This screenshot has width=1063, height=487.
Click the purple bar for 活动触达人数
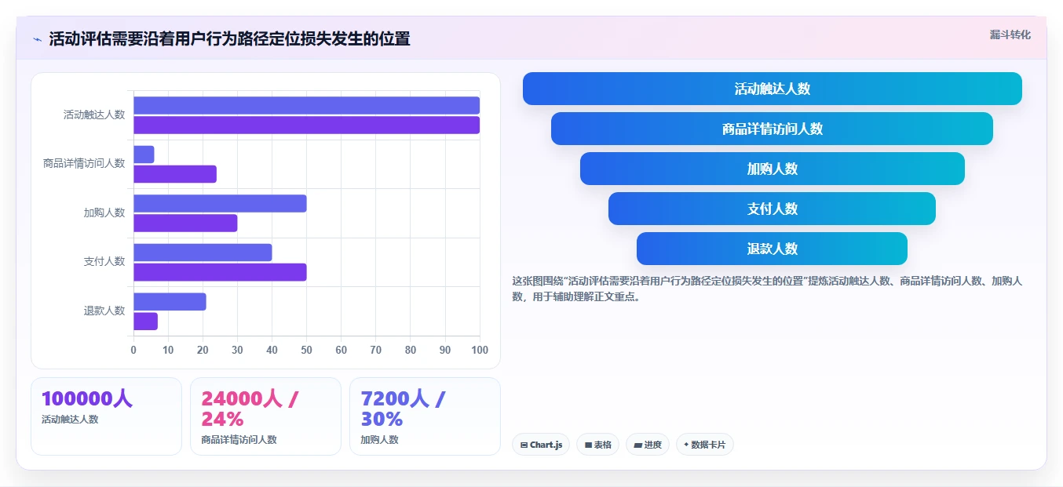coord(306,125)
